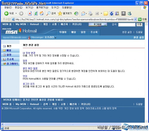Click top navigation 메신저 link
Viewport: 149px width, 131px height.
point(64,24)
